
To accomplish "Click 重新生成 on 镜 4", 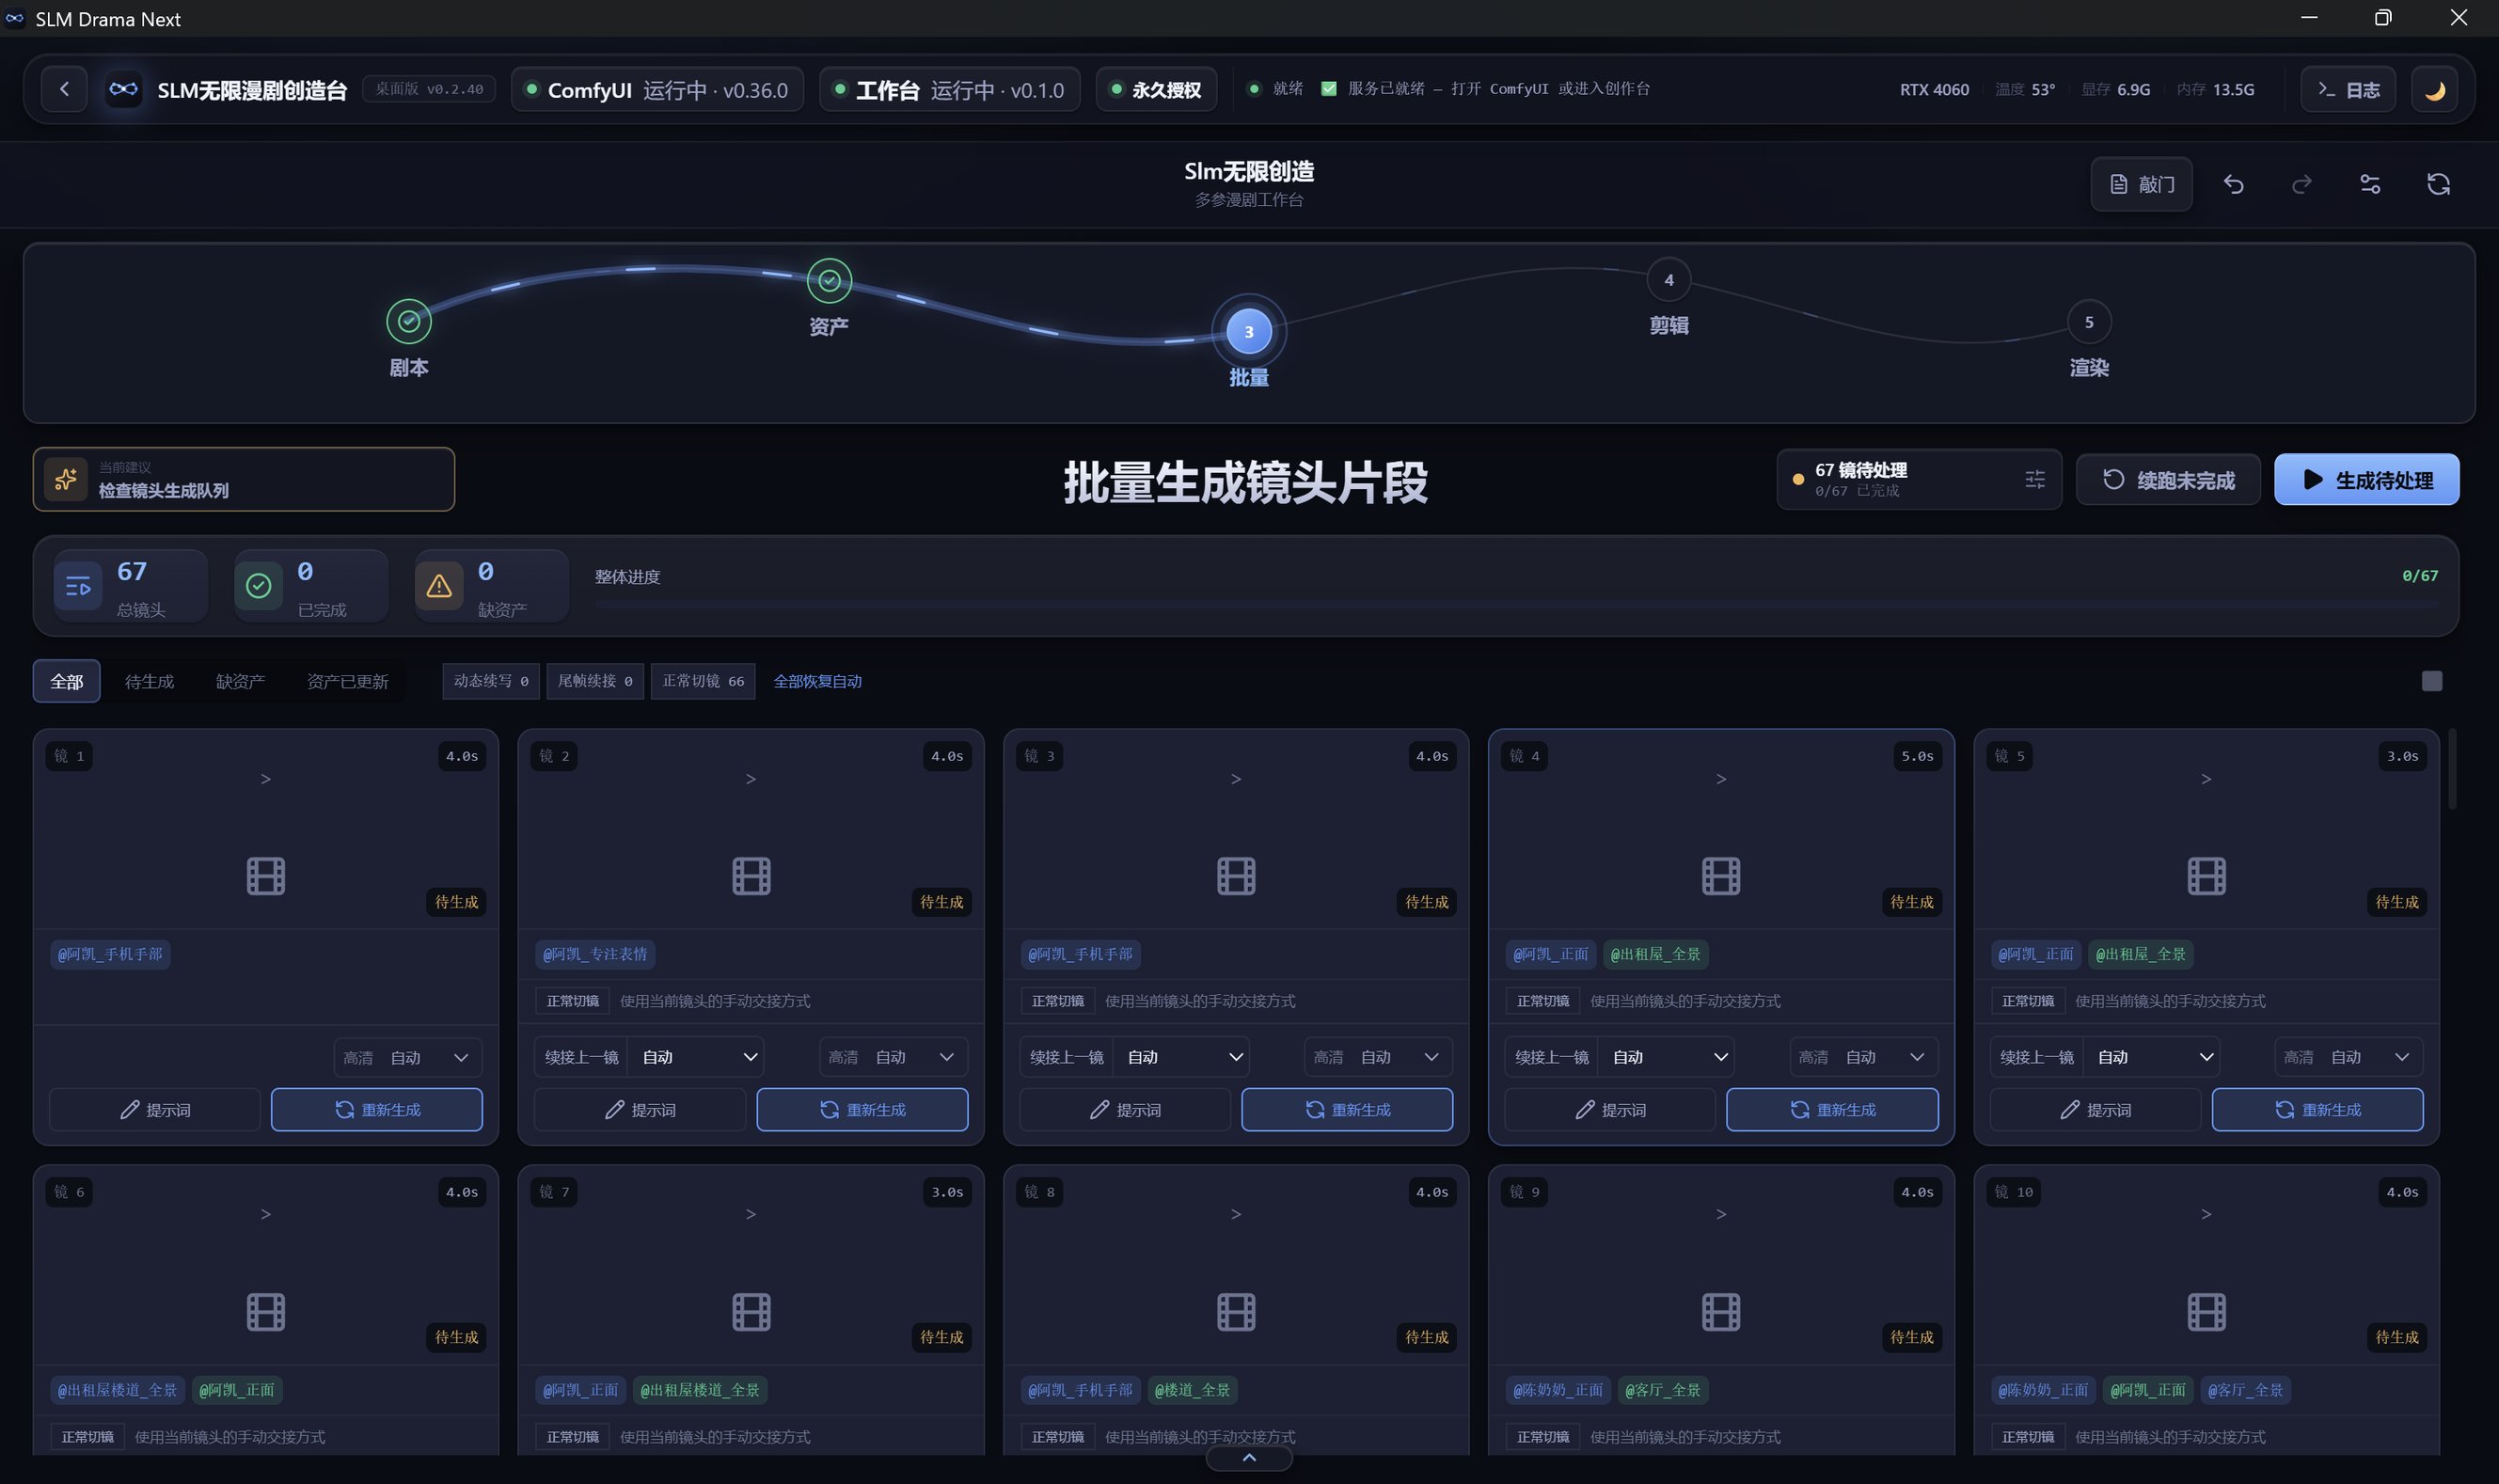I will 1832,1110.
